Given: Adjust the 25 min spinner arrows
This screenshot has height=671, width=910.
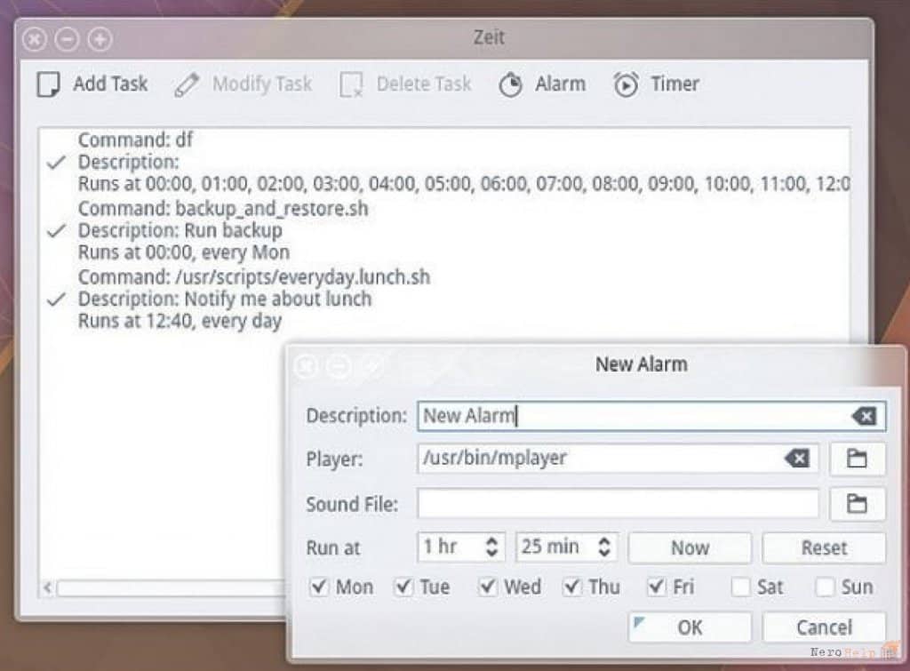Looking at the screenshot, I should click(604, 547).
